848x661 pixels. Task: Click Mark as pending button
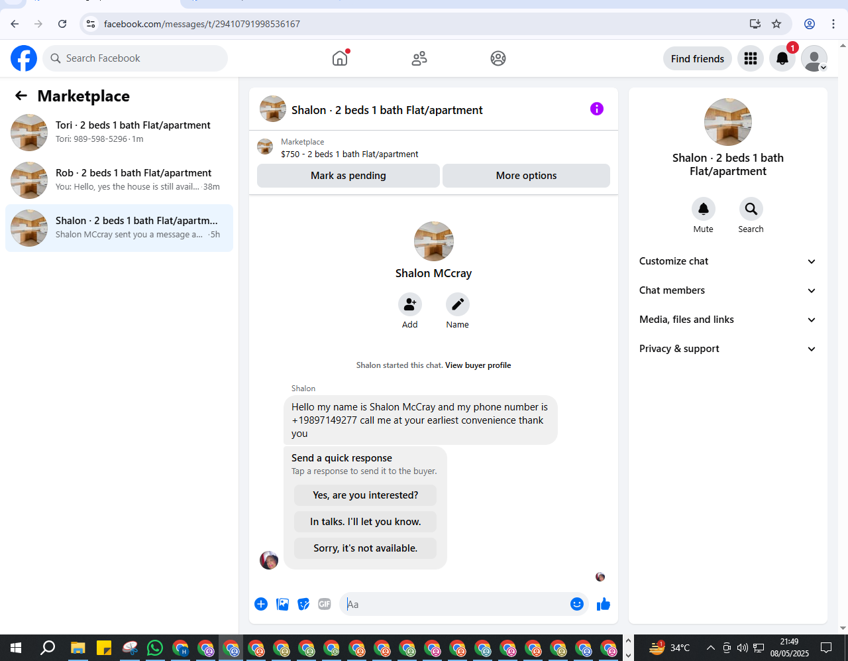pos(348,176)
